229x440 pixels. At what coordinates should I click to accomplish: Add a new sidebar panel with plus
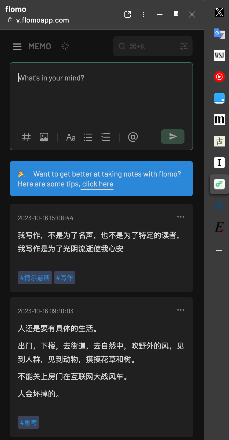(x=219, y=250)
